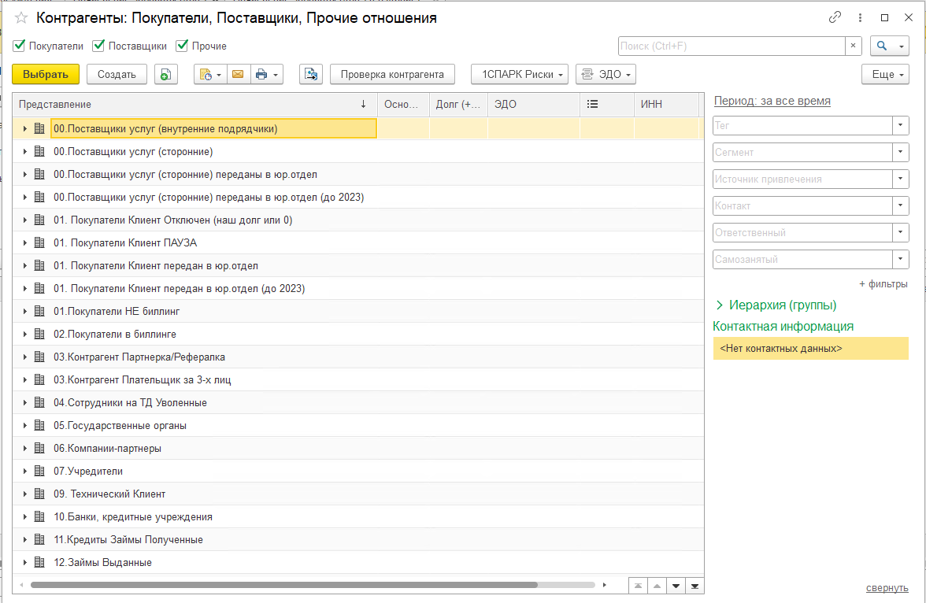Viewport: 926px width, 603px height.
Task: Click the horizontal scrollbar of the list
Action: pyautogui.click(x=284, y=585)
